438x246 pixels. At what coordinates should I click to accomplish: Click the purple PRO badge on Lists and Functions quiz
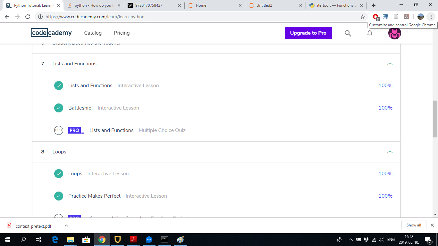(74, 130)
